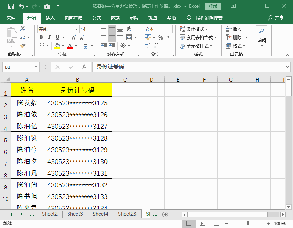This screenshot has height=228, width=293.
Task: Increase font size with larger A icon
Action: click(74, 37)
